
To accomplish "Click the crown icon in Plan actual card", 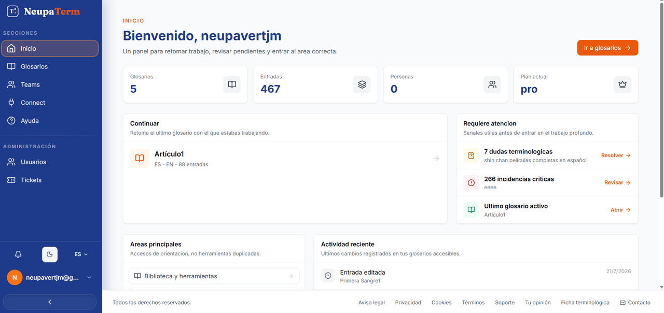I will 622,84.
